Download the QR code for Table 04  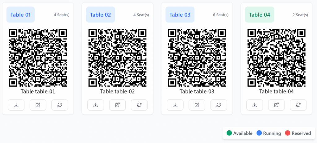pos(255,105)
